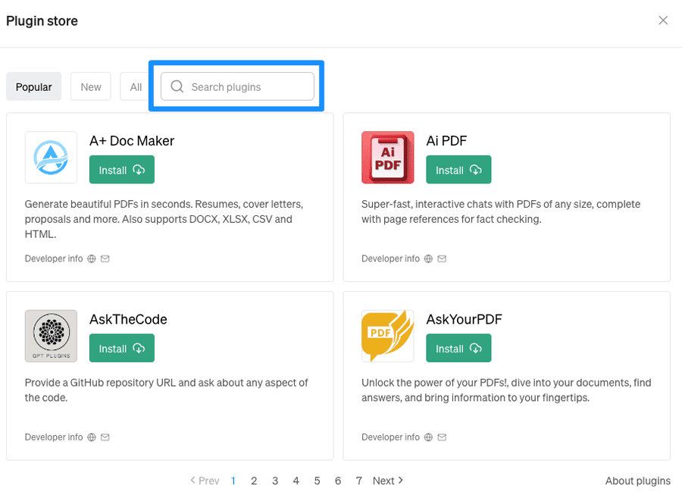Go to page 3 of plugins

275,481
